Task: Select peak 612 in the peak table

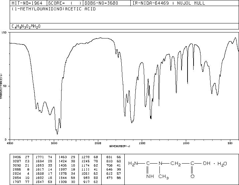Action: pos(109,174)
